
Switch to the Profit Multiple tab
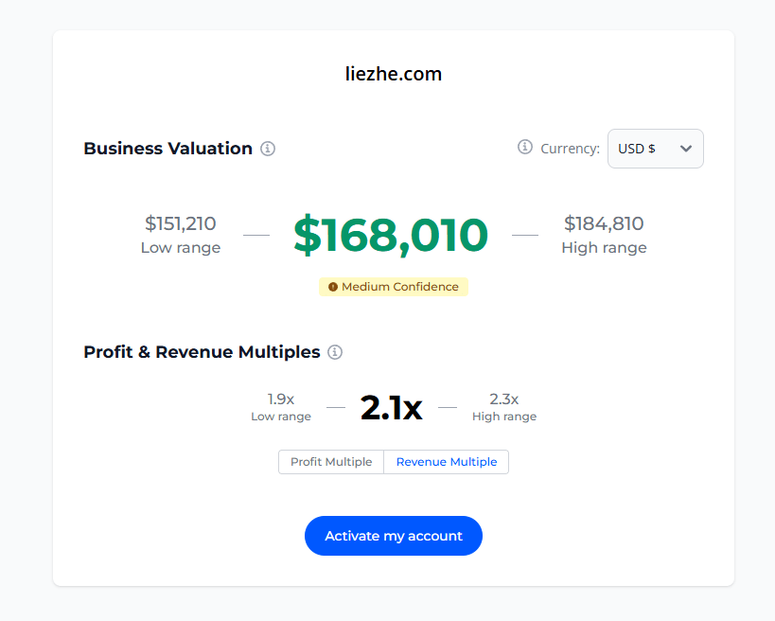(x=331, y=462)
